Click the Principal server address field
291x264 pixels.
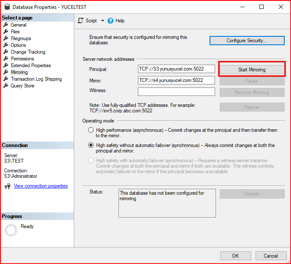(x=176, y=69)
